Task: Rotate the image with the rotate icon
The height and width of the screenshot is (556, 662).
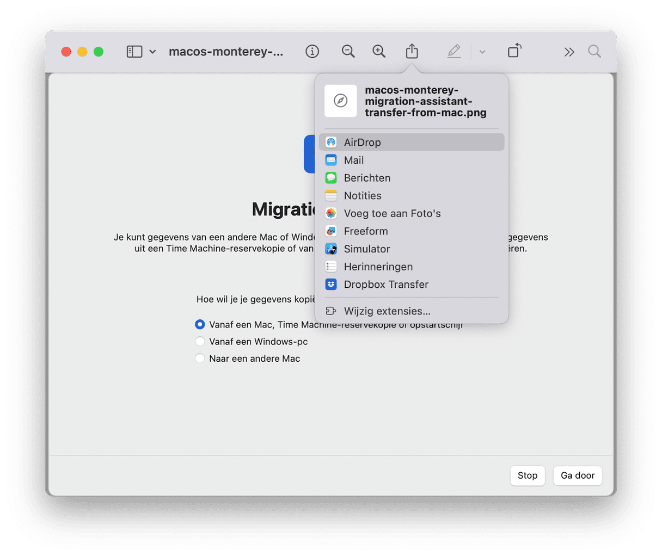Action: (514, 51)
